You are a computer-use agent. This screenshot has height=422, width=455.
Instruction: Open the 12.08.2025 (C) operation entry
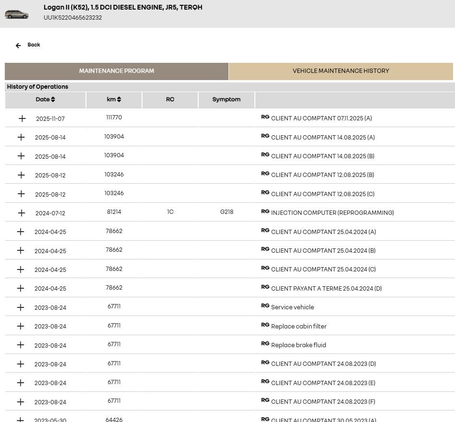pos(323,194)
